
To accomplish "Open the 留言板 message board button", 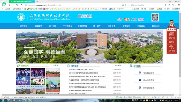I will tap(171, 42).
